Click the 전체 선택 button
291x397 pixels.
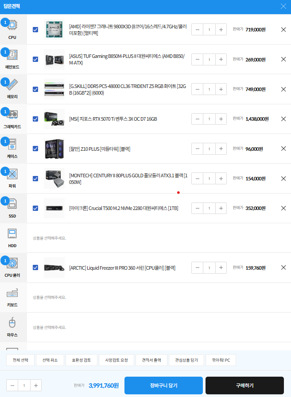(20, 360)
